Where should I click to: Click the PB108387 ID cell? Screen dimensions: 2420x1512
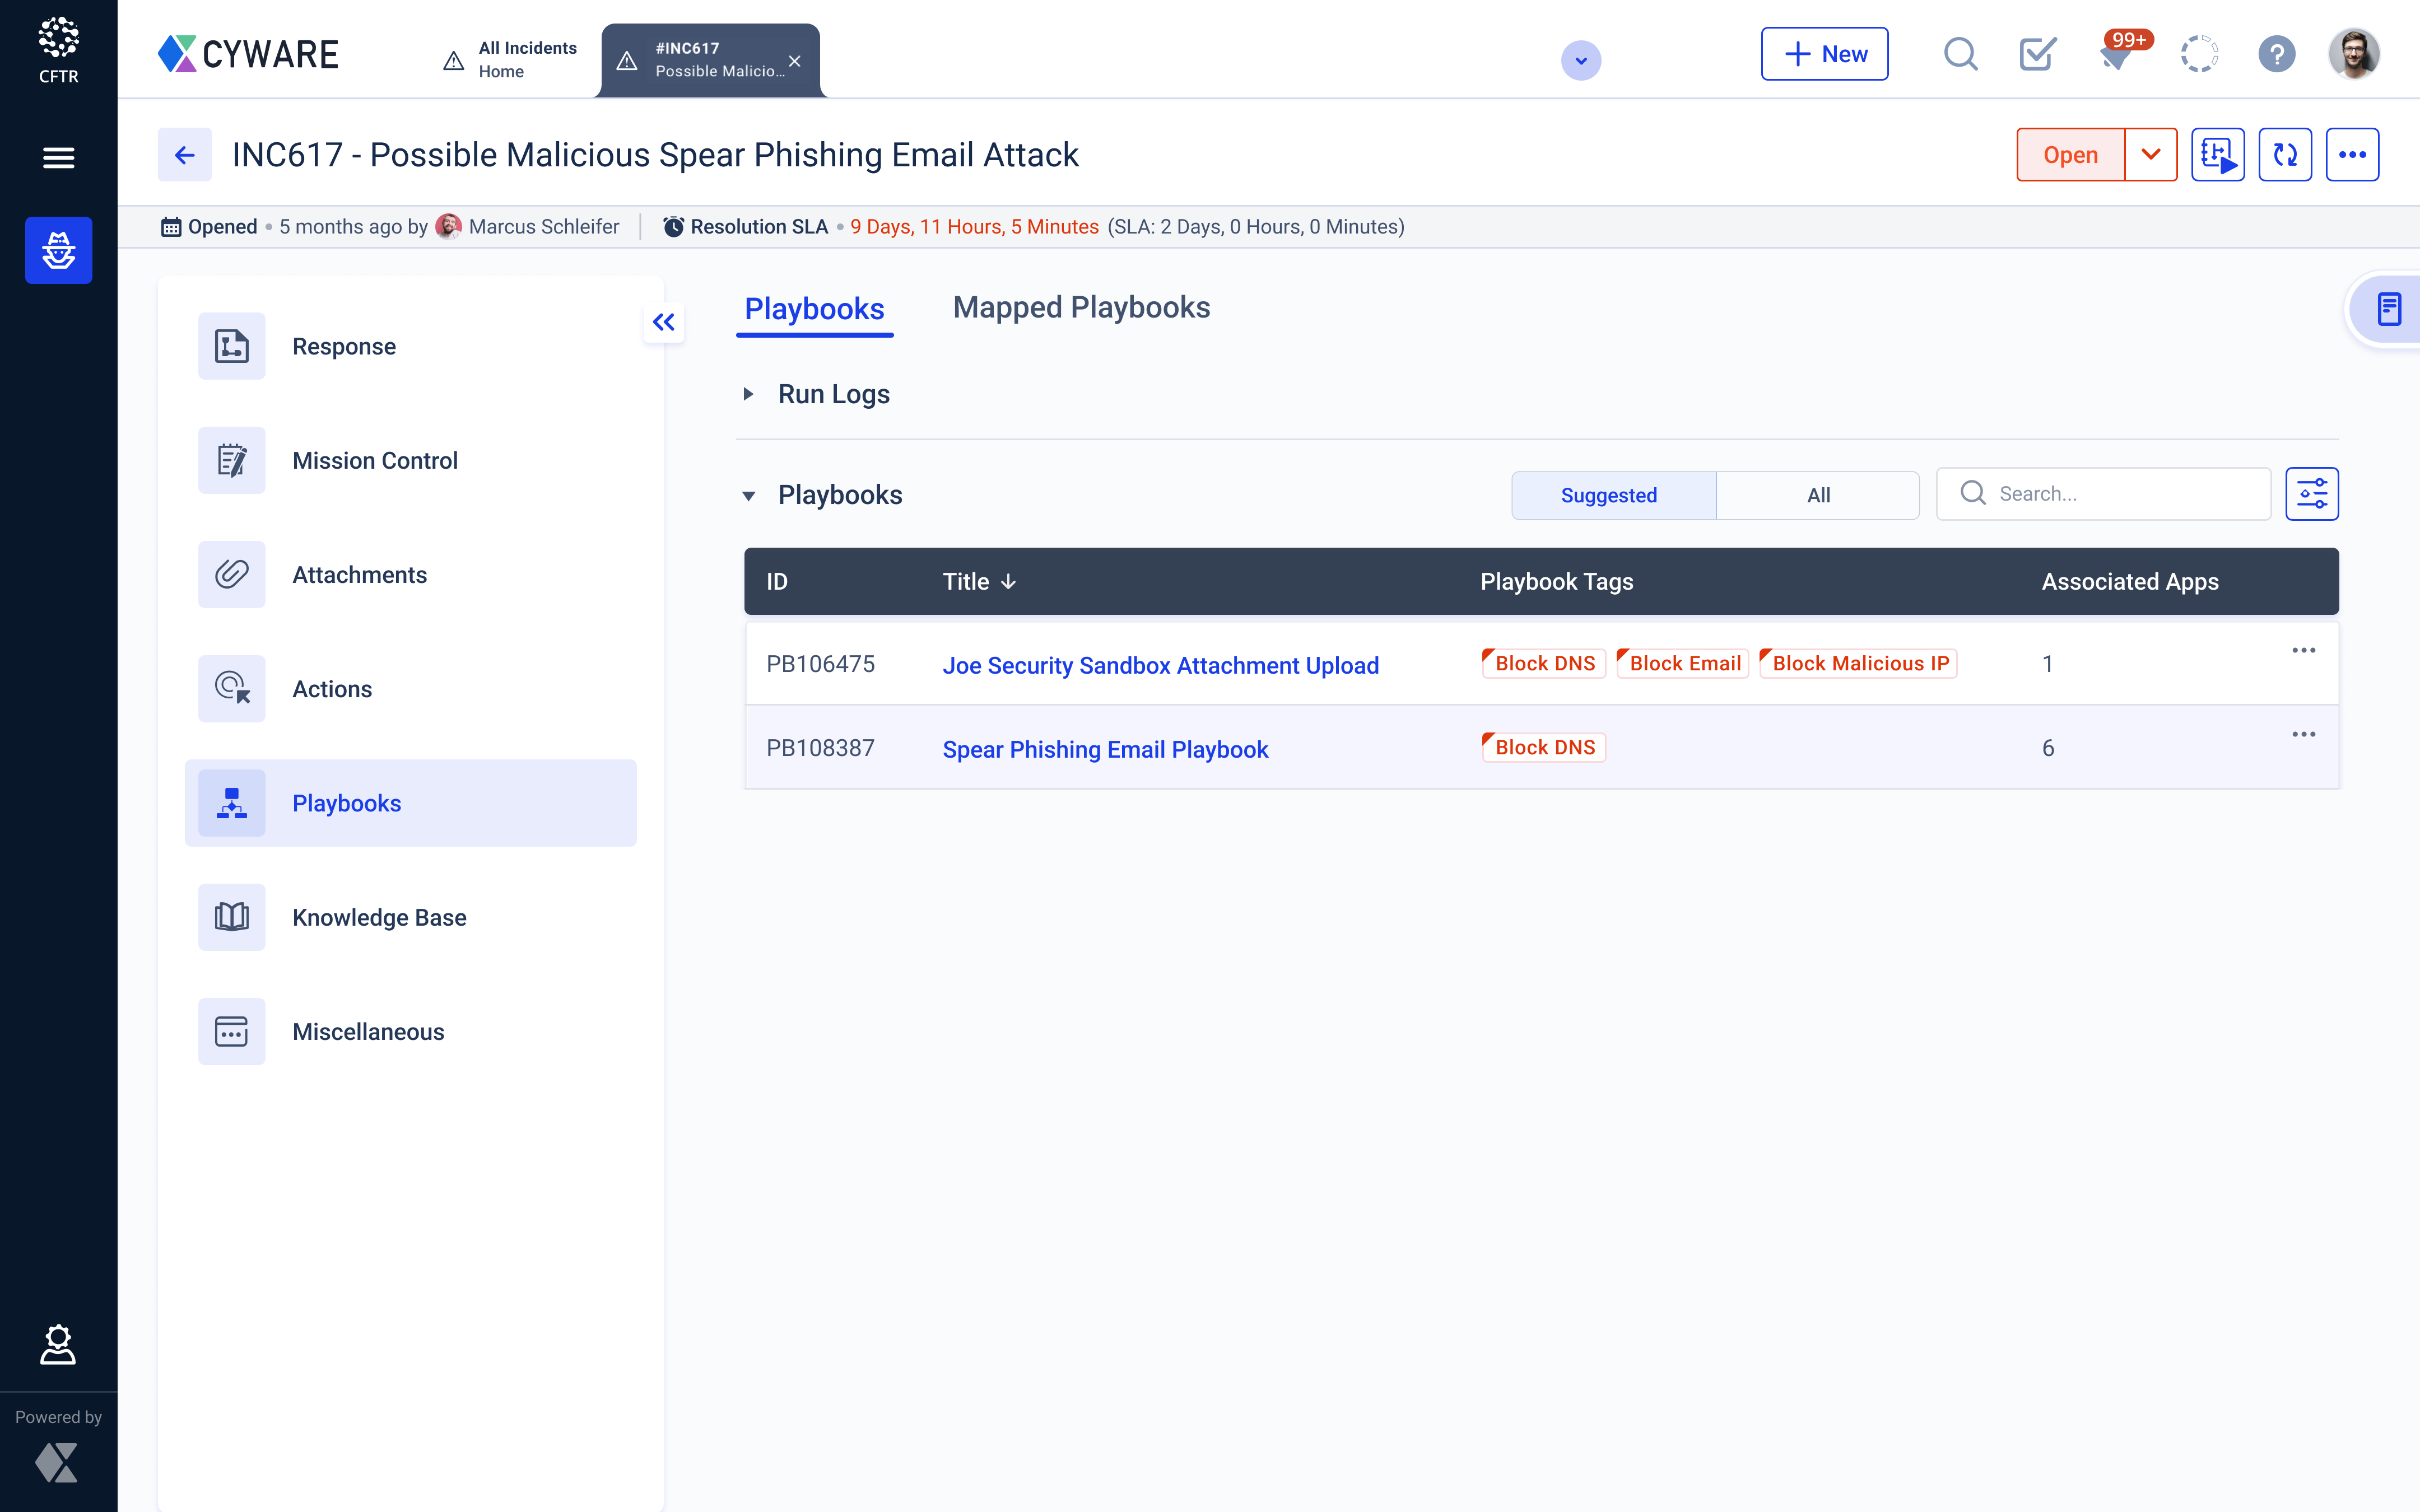click(820, 748)
